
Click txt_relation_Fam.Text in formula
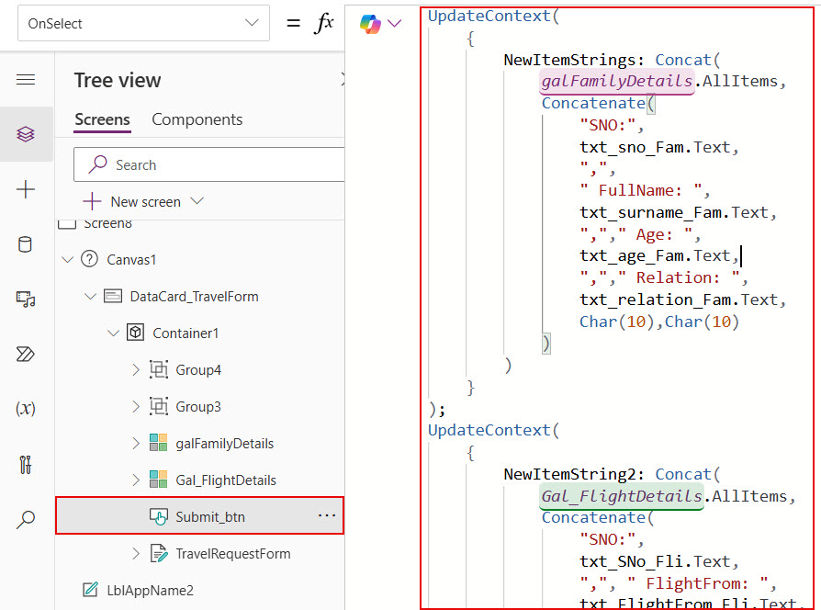(678, 299)
